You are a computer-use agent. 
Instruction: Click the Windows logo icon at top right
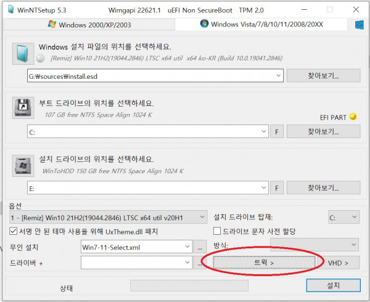tap(360, 25)
